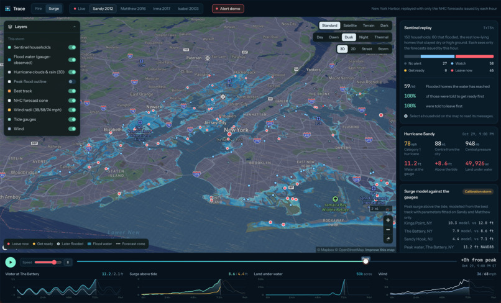Viewport: 501px width, 303px height.
Task: Click "The Battery, NY" gauge row
Action: [449, 231]
